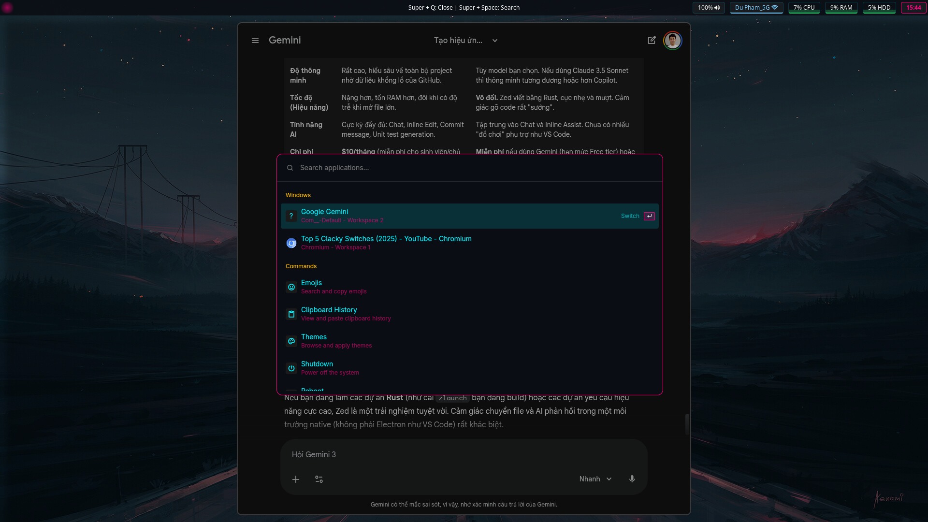Click the Chromium icon in the window list
The image size is (928, 522).
291,243
